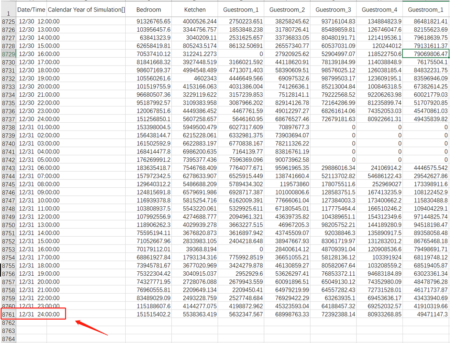
Task: Click last-row value 49471147.3
Action: coord(426,314)
